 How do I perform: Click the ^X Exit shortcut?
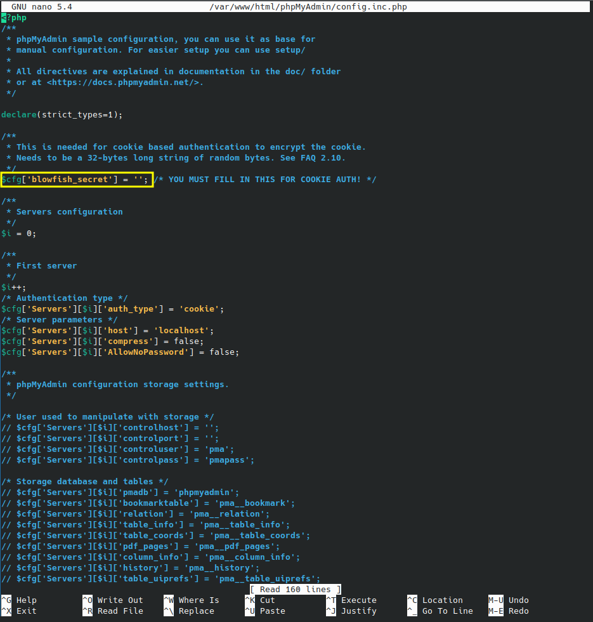[19, 611]
